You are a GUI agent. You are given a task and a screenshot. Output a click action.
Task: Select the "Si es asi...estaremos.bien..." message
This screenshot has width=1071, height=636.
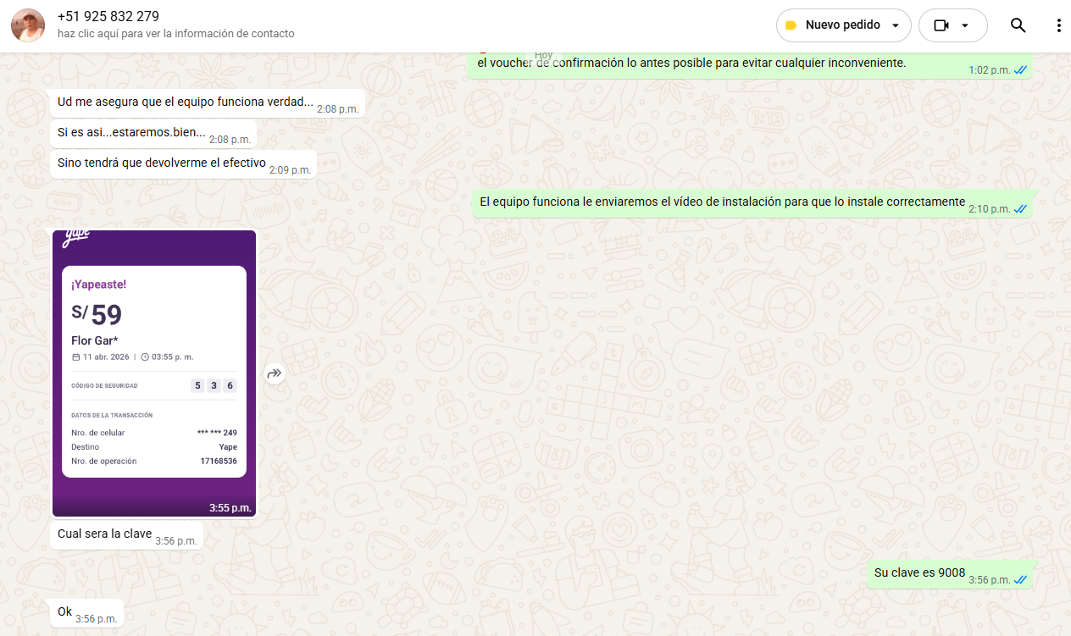click(x=131, y=133)
